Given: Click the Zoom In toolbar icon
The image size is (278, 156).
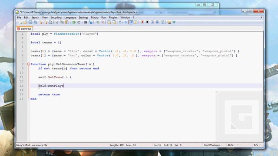Looking at the screenshot, I should coord(97,22).
